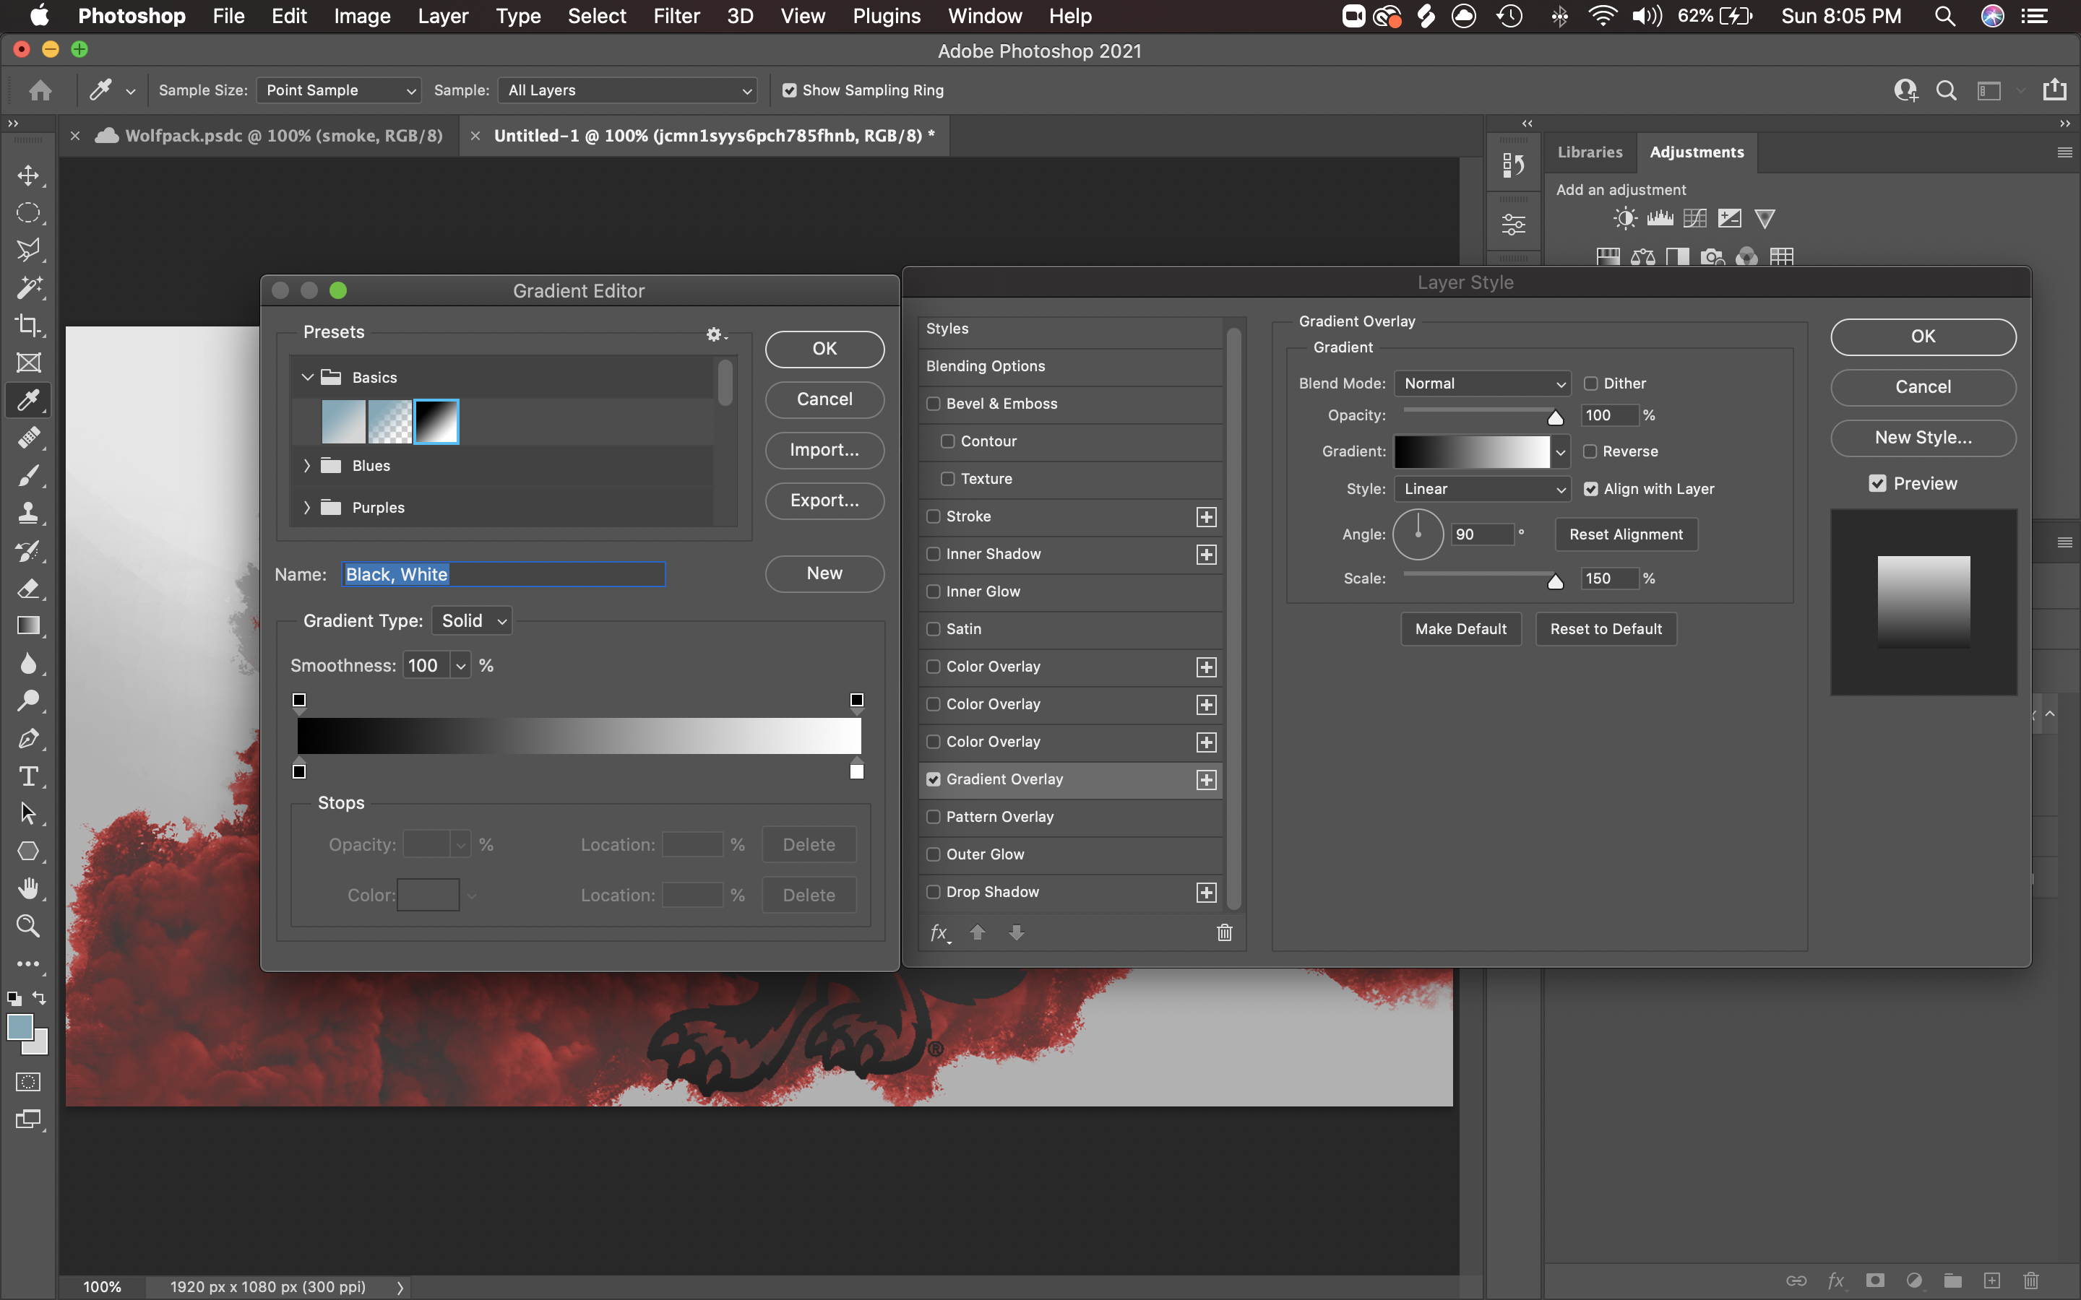Click Reset Alignment button
2081x1300 pixels.
coord(1625,534)
